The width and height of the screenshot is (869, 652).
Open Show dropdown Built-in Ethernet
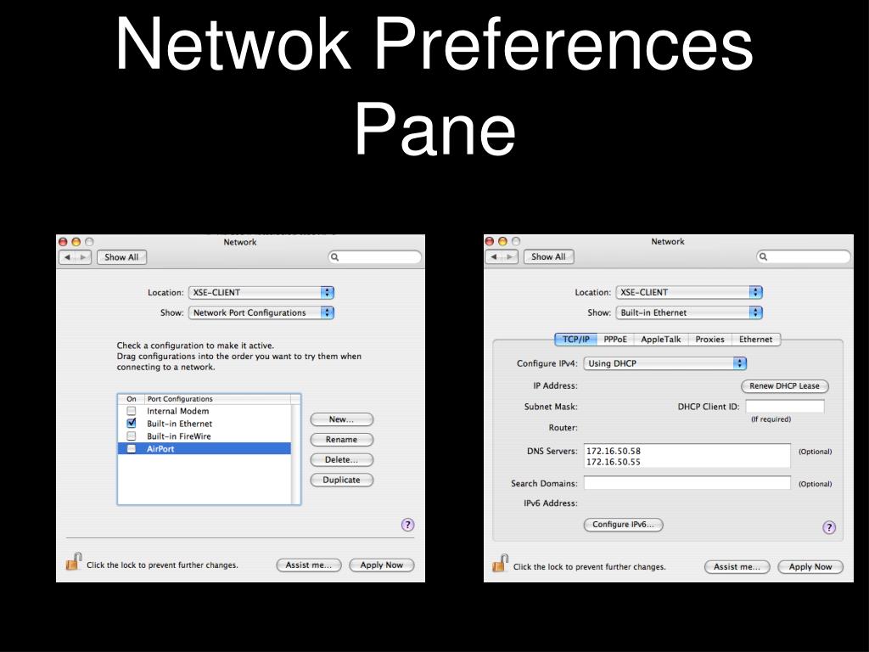pos(689,312)
